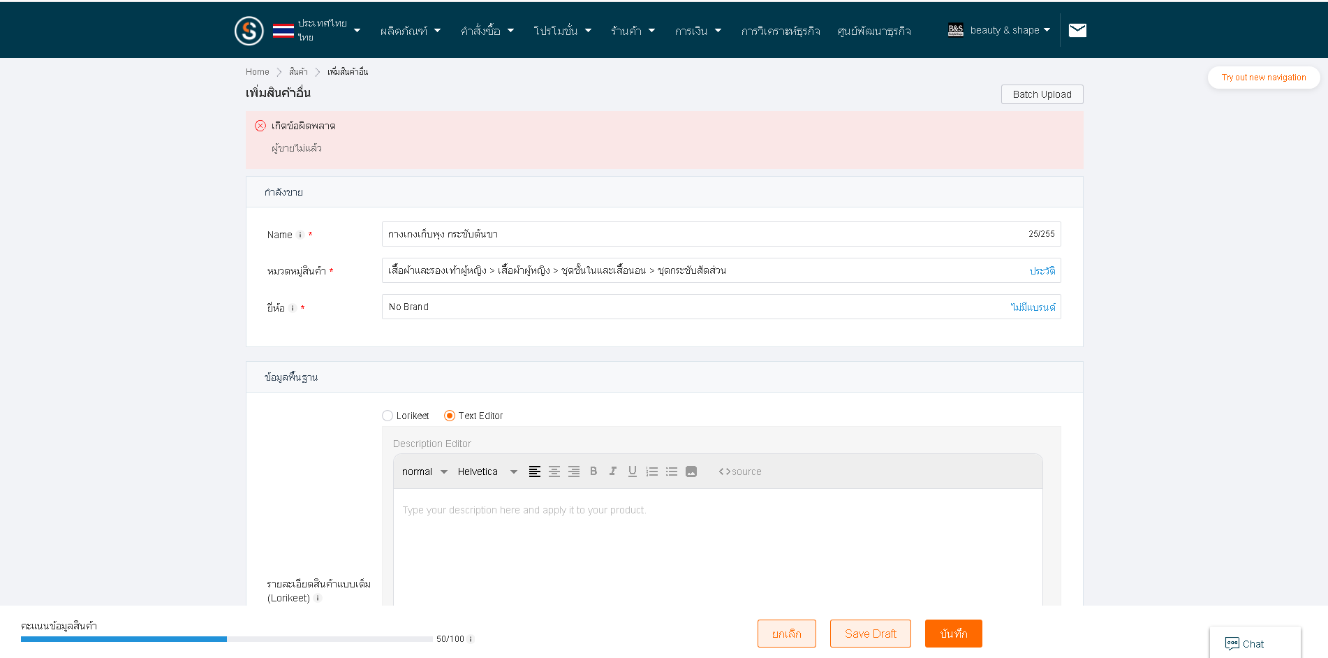Click the ผู้ขายไม่แล้ว error message
The image size is (1328, 658).
[297, 148]
